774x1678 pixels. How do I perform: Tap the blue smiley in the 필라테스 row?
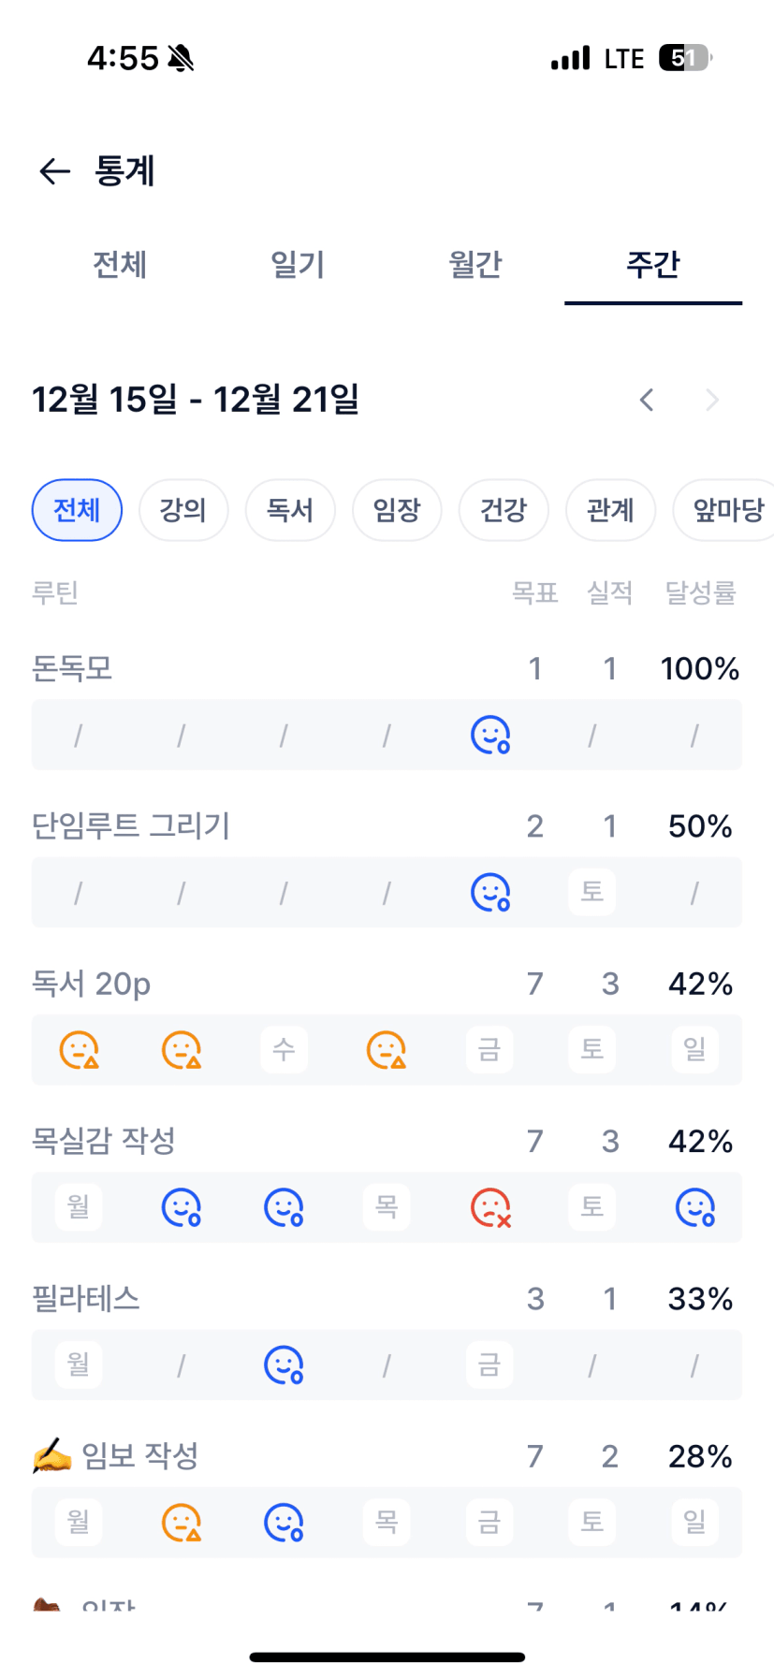coord(284,1364)
